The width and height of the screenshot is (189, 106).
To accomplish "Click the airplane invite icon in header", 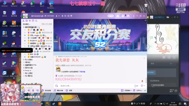I will (65, 16).
